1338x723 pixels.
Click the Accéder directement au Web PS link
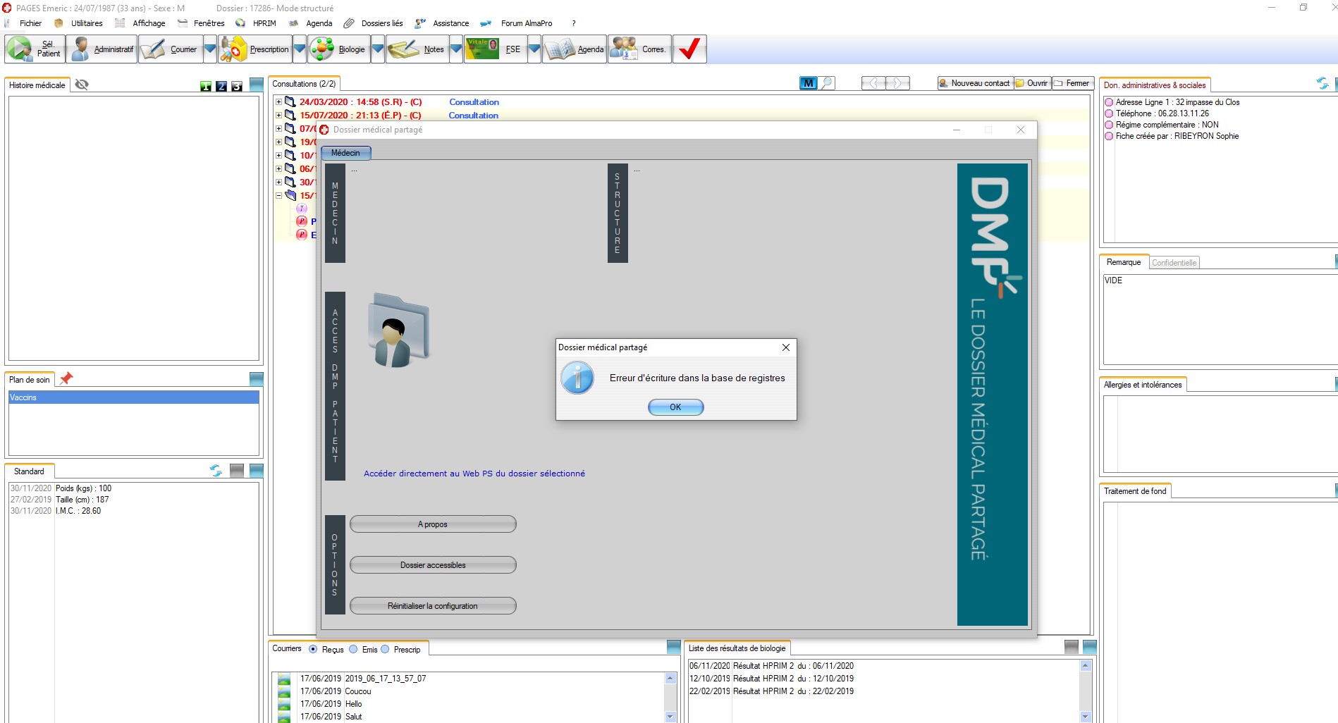(474, 474)
